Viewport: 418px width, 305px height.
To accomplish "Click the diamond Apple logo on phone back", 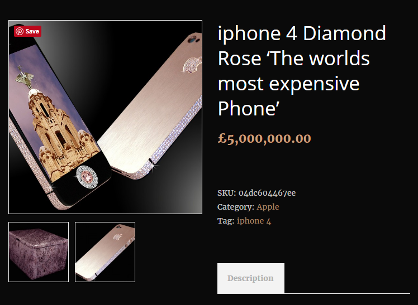I will (x=192, y=64).
